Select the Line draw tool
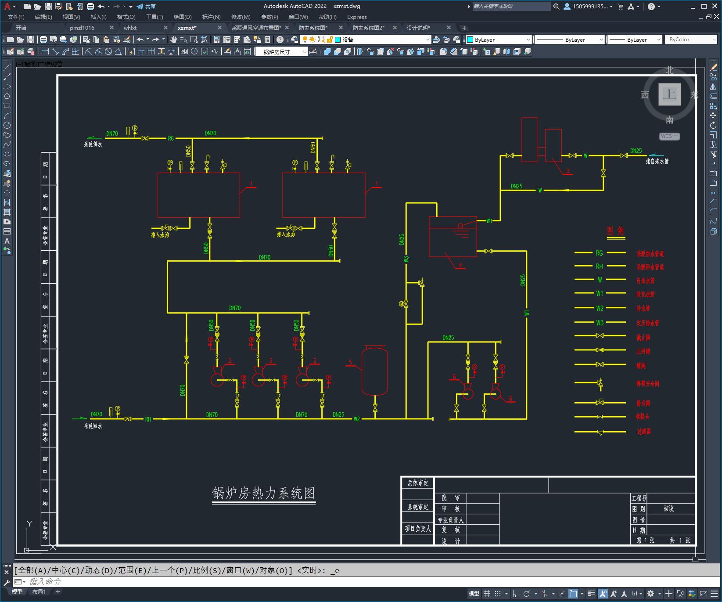The width and height of the screenshot is (722, 602). pos(7,67)
